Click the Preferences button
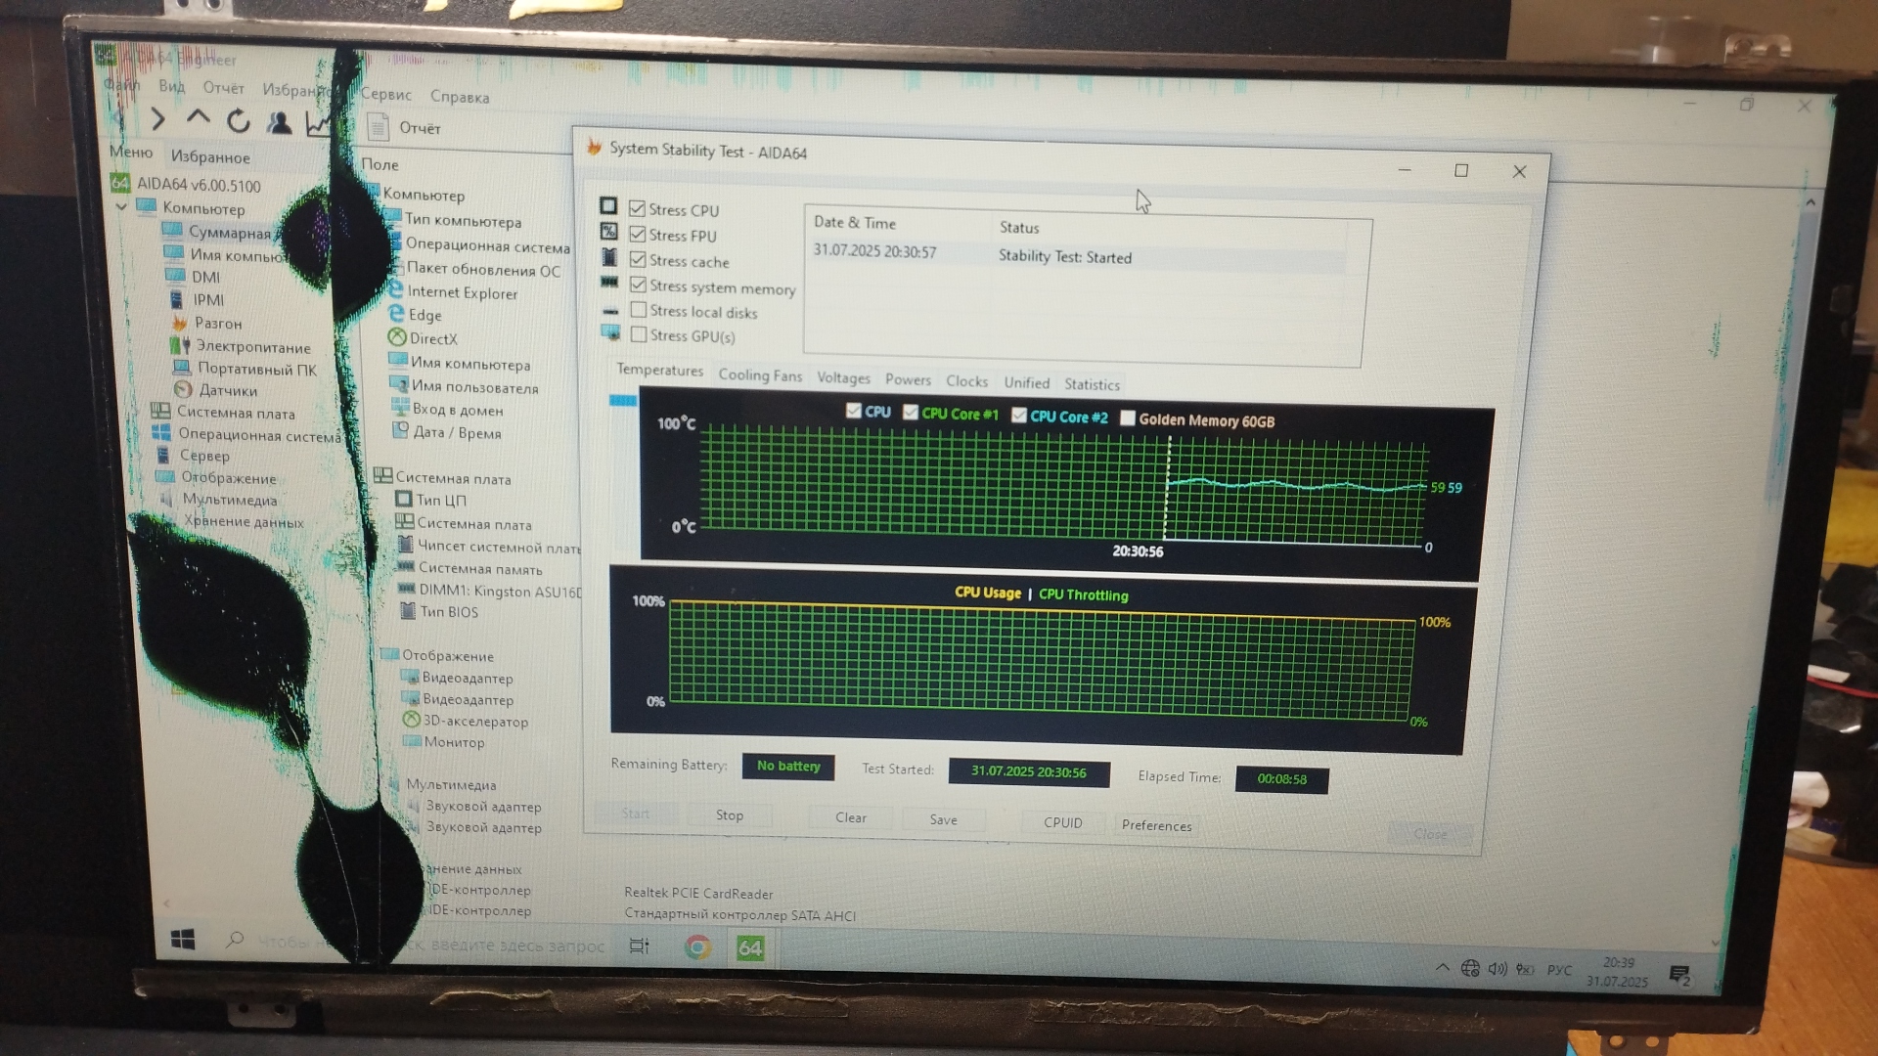The width and height of the screenshot is (1878, 1056). pos(1156,825)
